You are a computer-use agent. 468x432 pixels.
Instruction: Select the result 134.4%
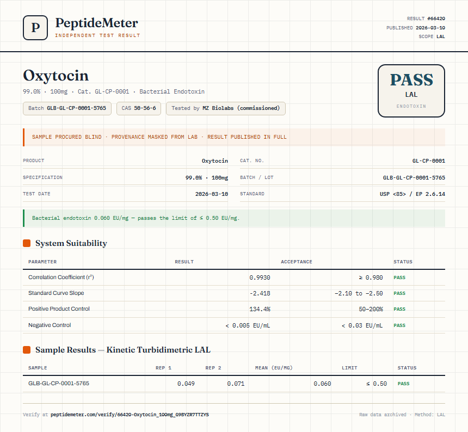[260, 309]
